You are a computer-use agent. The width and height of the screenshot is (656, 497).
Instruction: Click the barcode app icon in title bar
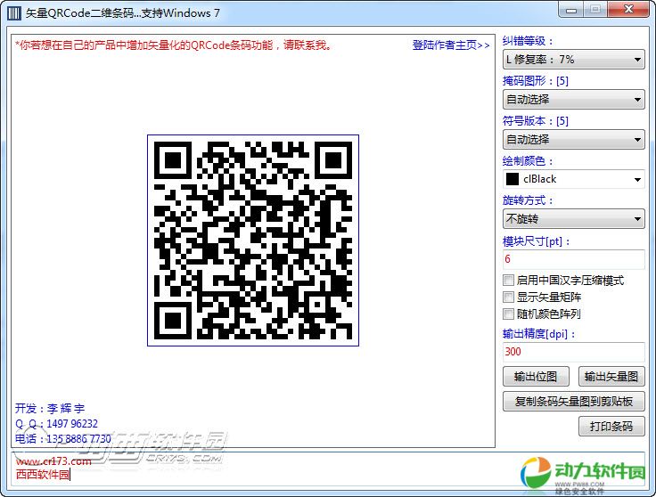tap(14, 12)
